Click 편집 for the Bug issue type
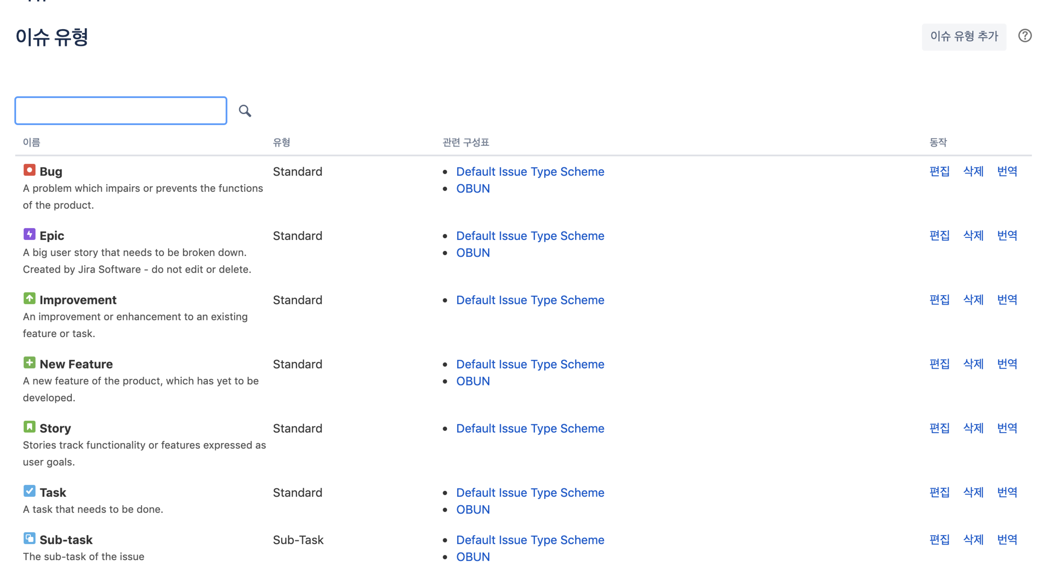Image resolution: width=1064 pixels, height=588 pixels. (x=939, y=171)
